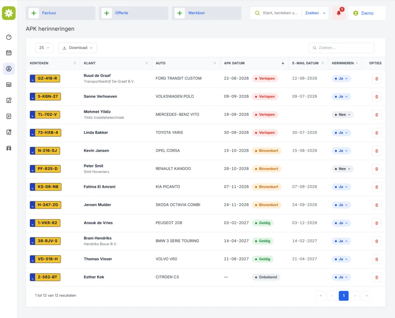This screenshot has height=318, width=395.
Task: Delete the PF-835-D reminder row
Action: pos(376,169)
